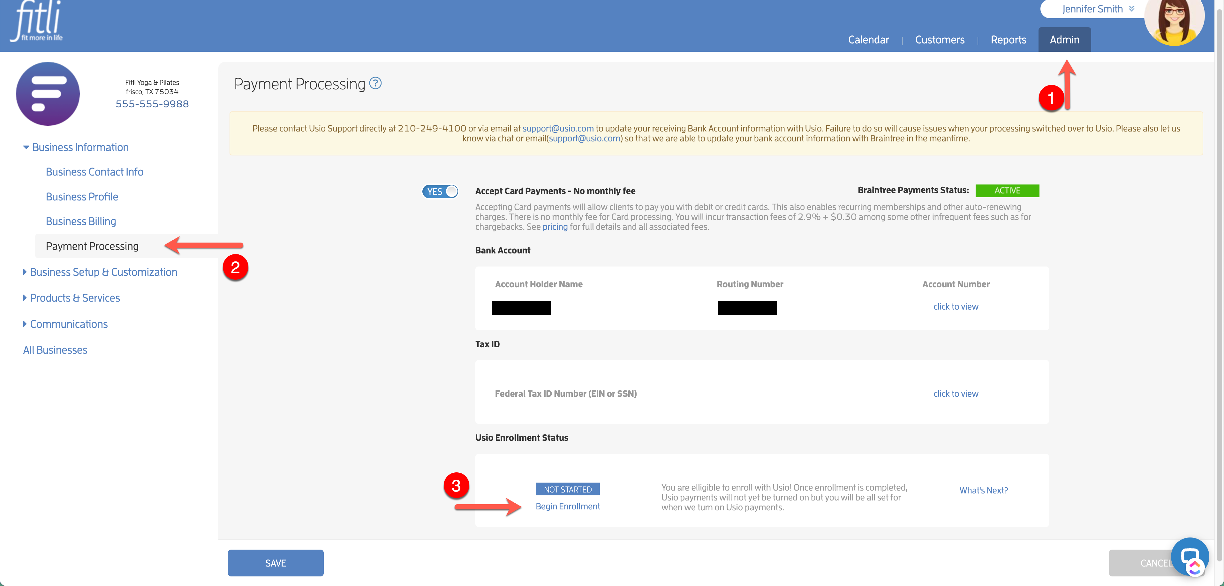Image resolution: width=1224 pixels, height=586 pixels.
Task: Click the 'frisco, TX 75034' address text
Action: 152,92
